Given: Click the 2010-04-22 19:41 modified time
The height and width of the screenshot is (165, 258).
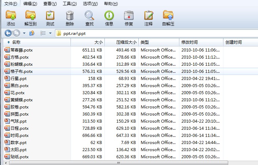Looking at the screenshot, I should [200, 78].
